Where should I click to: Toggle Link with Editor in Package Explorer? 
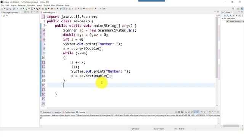(28, 12)
